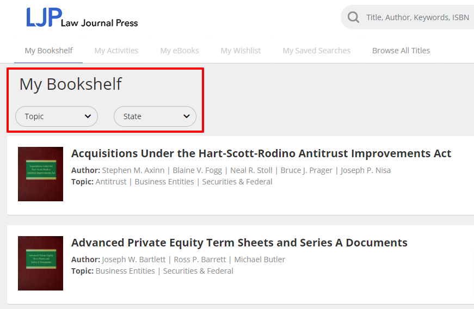Screen dimensions: 474x309
Task: Open the My Bookshelf tab
Action: click(x=48, y=51)
